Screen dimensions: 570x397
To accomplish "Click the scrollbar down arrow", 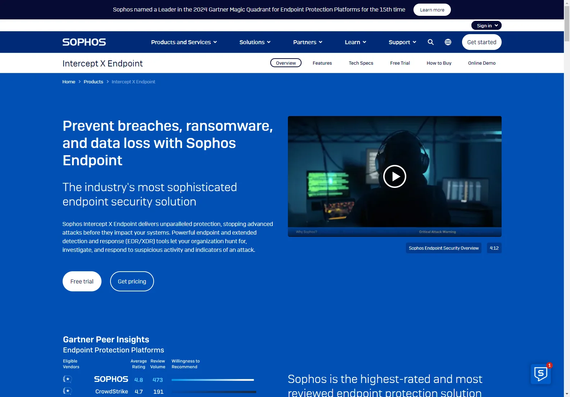I will [x=567, y=394].
